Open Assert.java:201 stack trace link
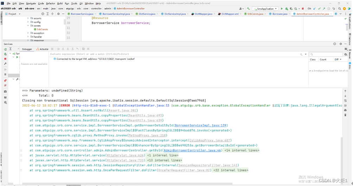This screenshot has width=353, height=186. (x=122, y=111)
